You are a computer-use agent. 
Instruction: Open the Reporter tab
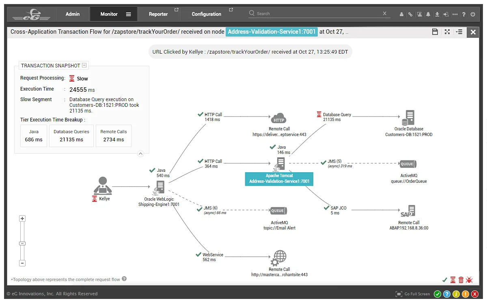[158, 14]
